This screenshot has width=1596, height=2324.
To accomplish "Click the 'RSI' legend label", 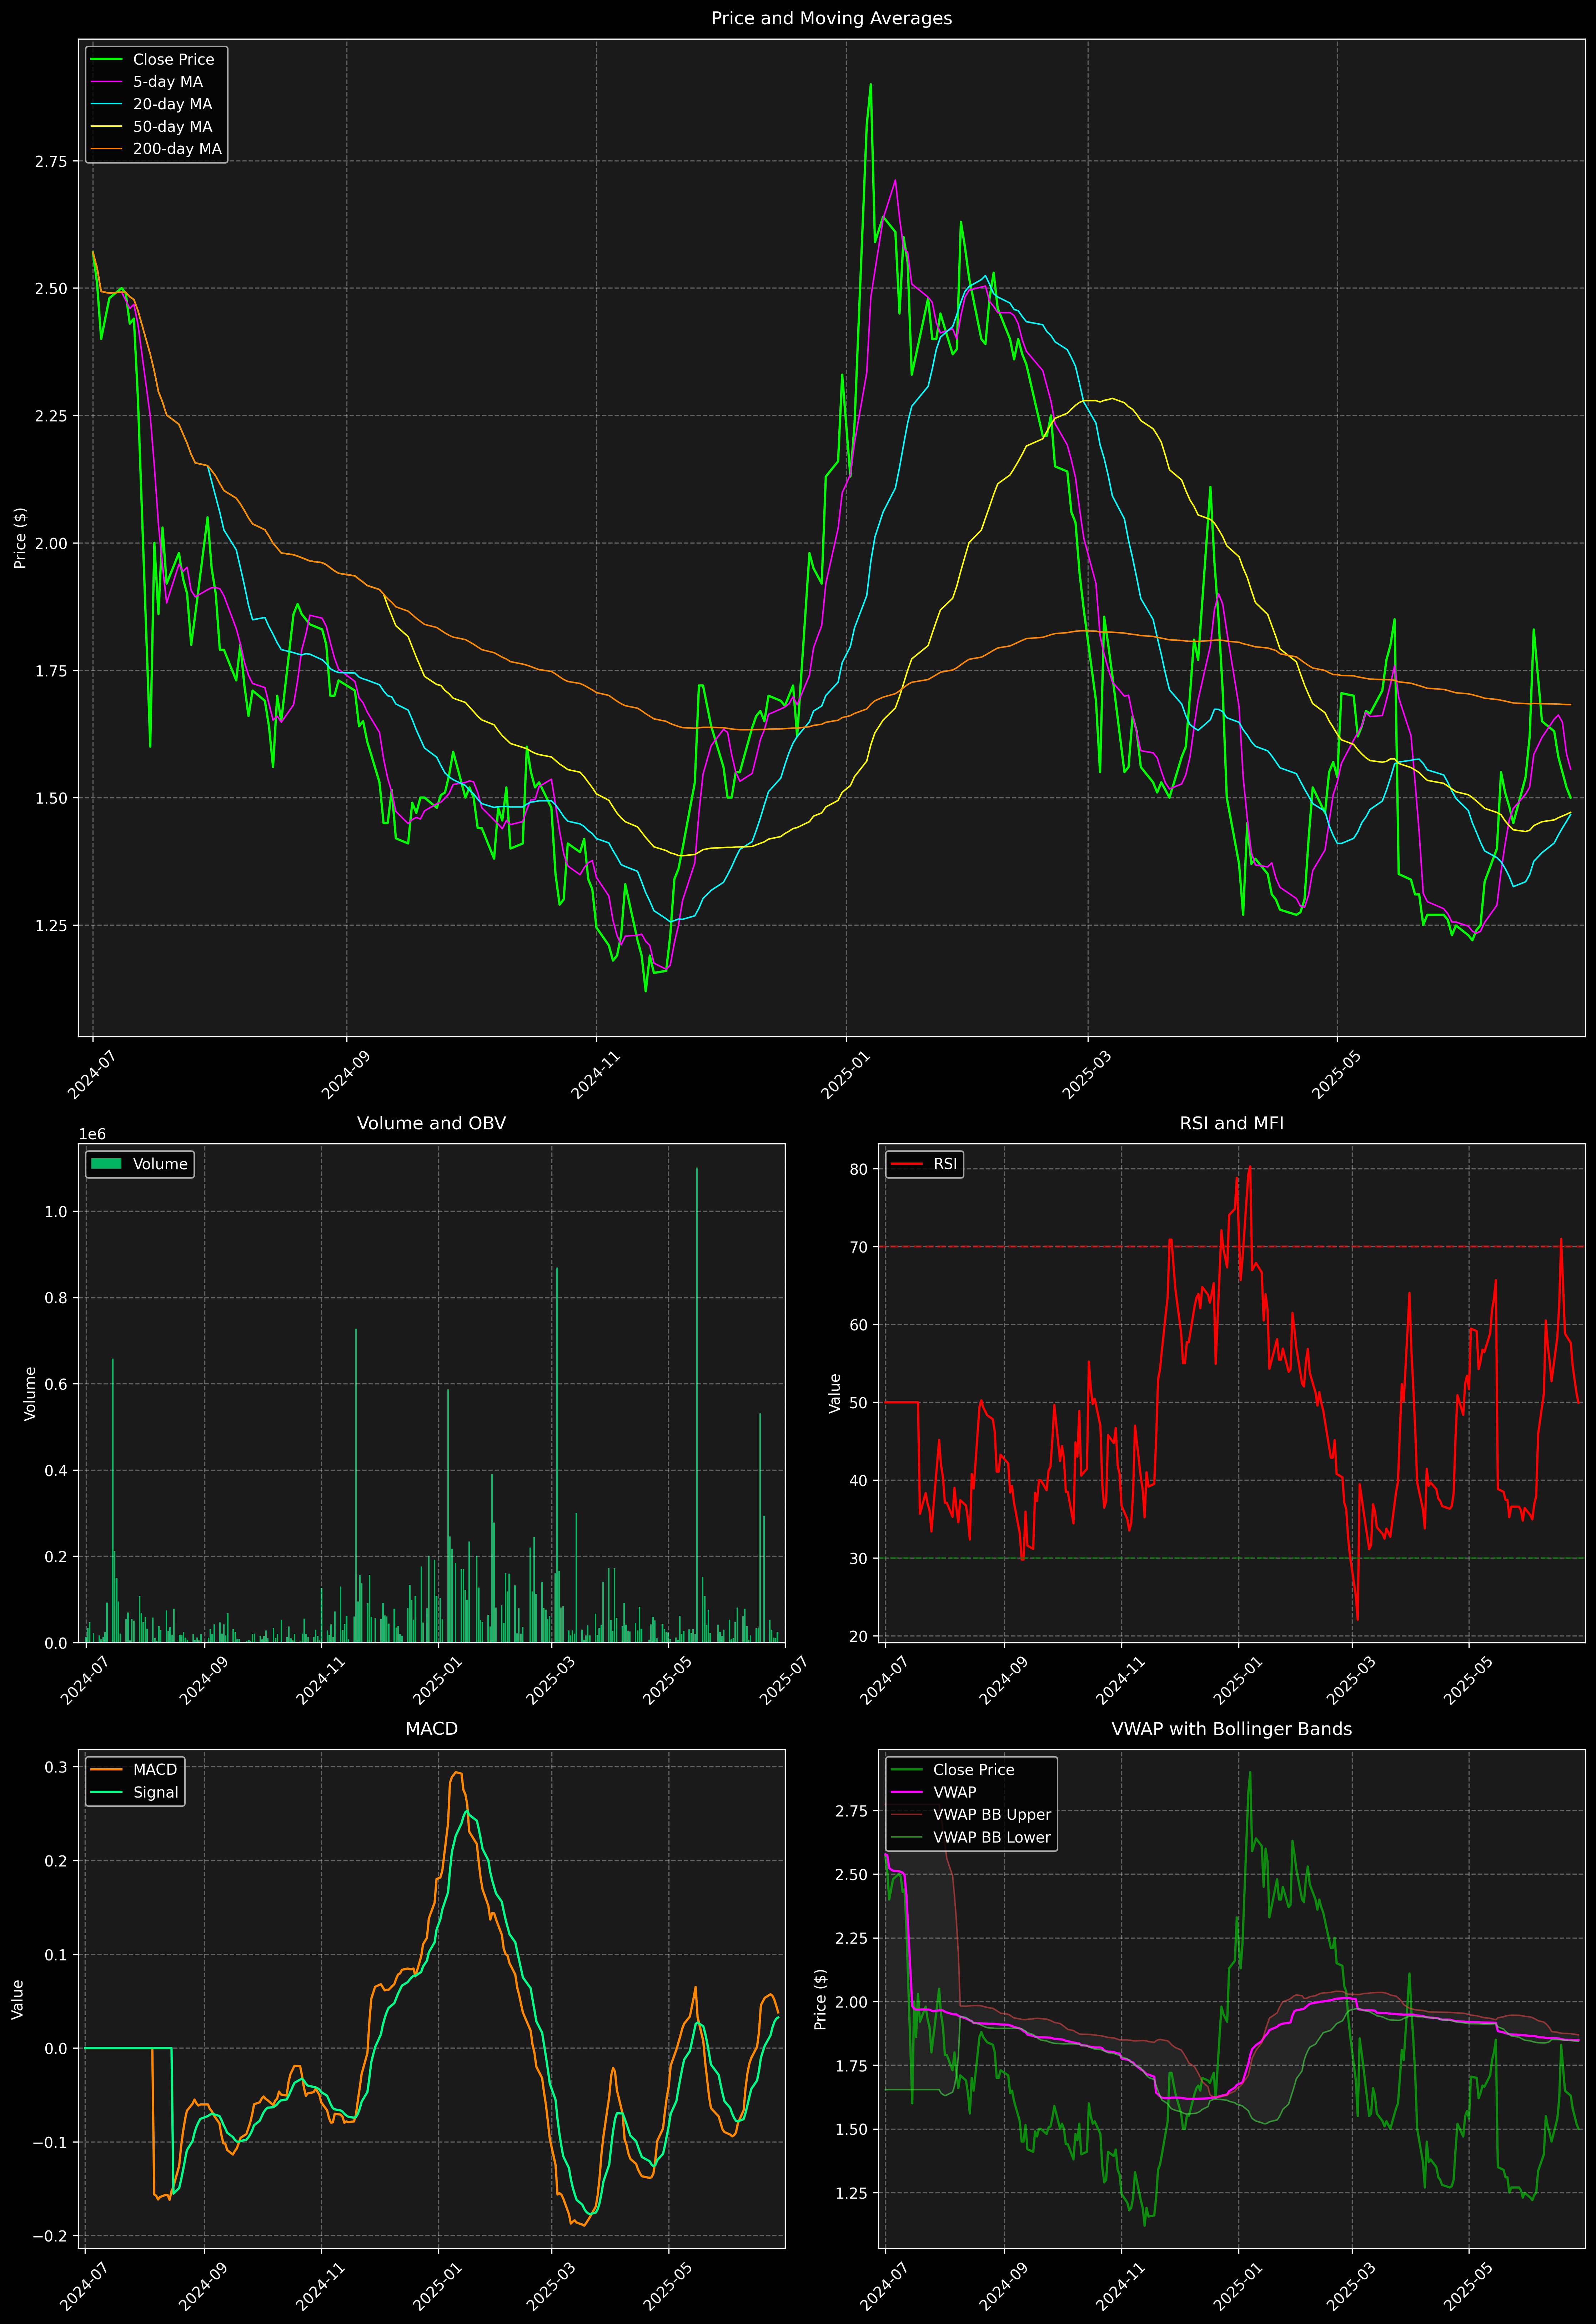I will (945, 1164).
